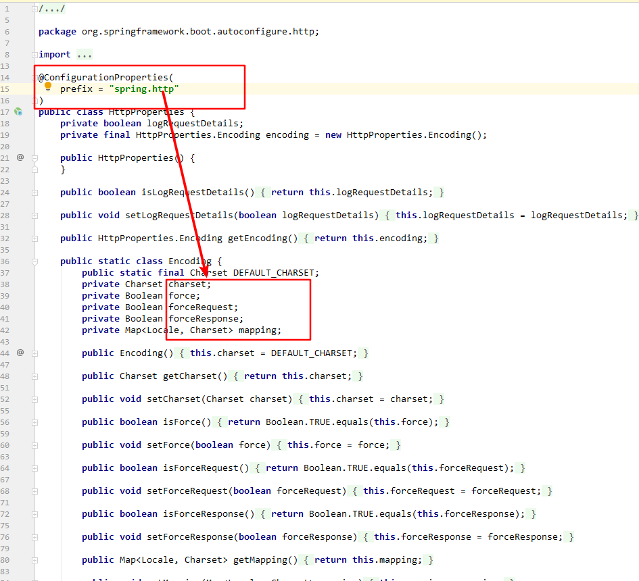
Task: Expand the folded import statements ellipsis
Action: 84,54
